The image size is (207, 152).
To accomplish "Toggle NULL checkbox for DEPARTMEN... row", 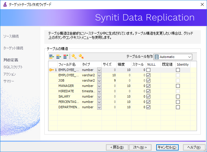I will (x=149, y=107).
